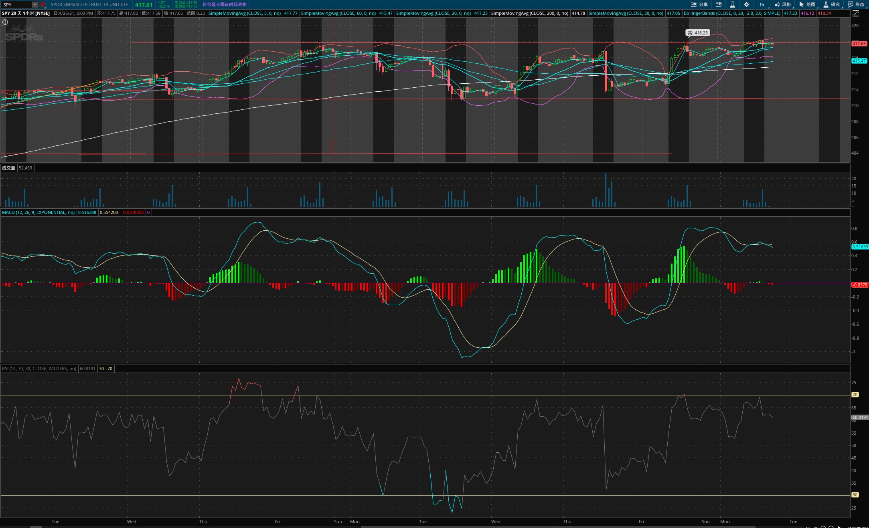Open chart settings gear icon
Screen dimensions: 869x528
click(x=746, y=4)
